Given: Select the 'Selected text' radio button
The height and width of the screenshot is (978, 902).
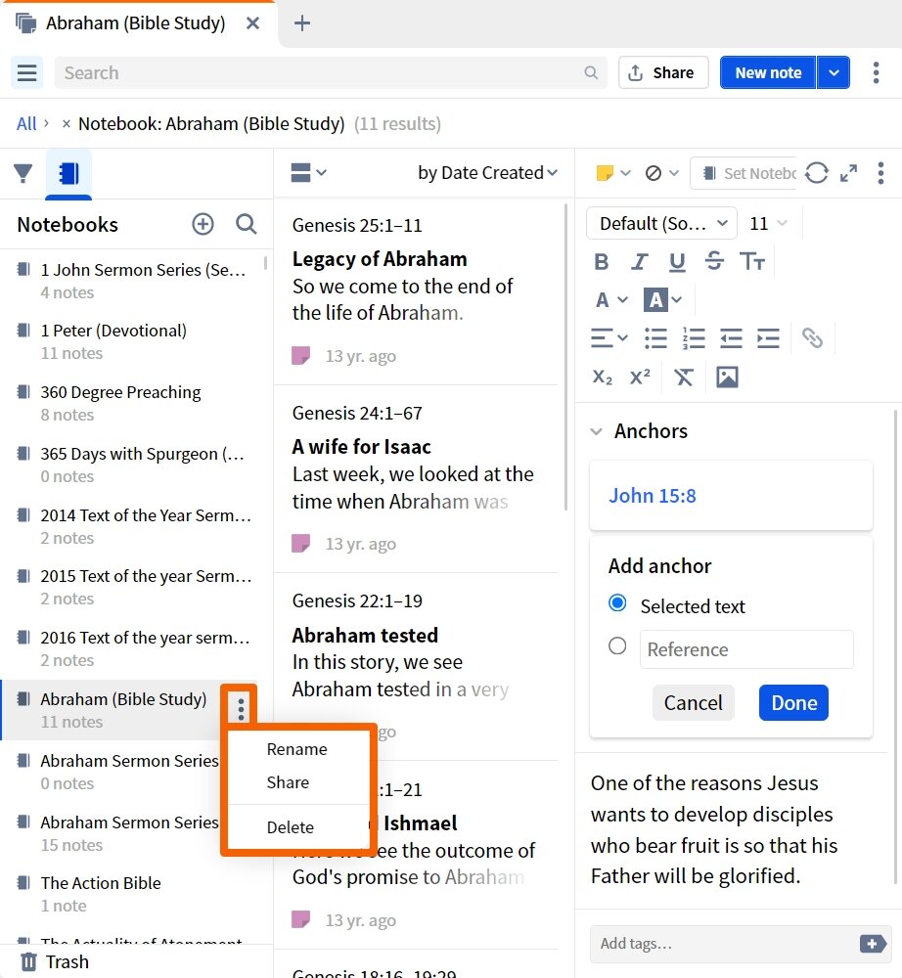Looking at the screenshot, I should (617, 603).
